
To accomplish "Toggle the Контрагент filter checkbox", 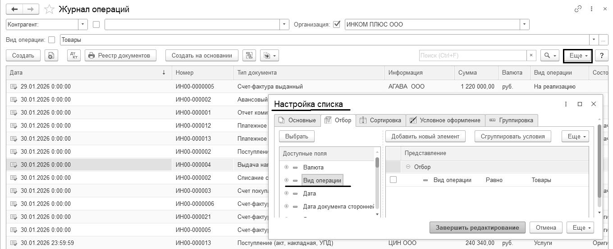I will click(96, 24).
